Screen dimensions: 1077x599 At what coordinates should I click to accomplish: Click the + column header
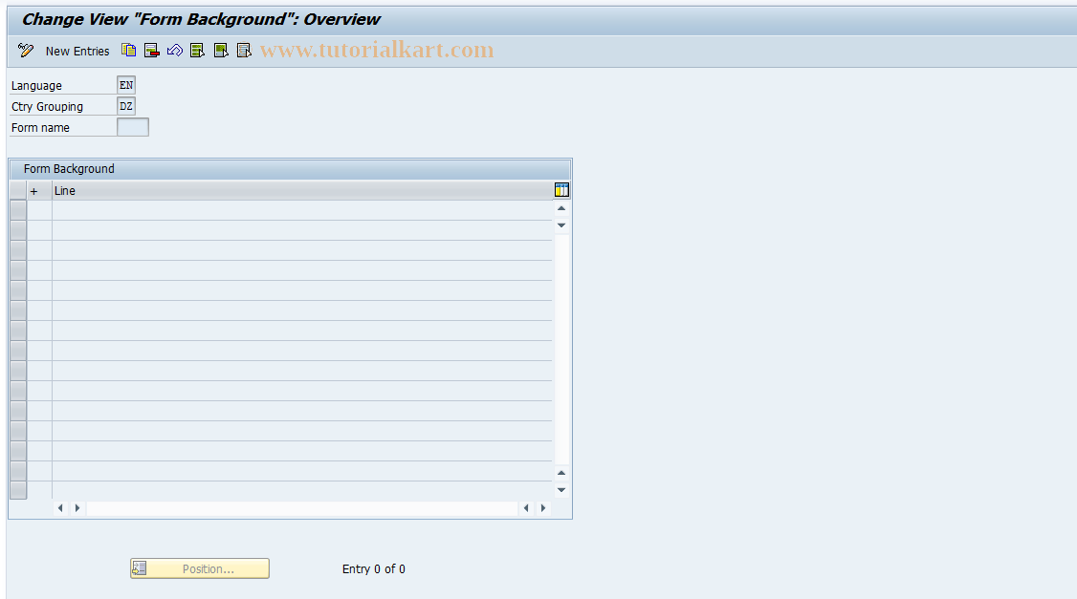tap(39, 191)
